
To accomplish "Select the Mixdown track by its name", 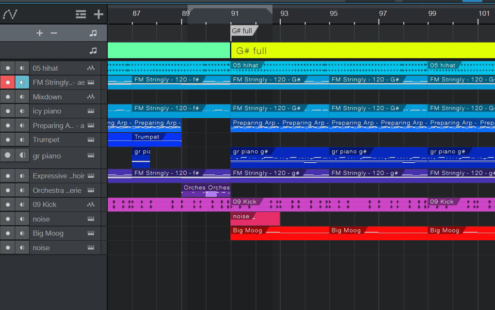I will click(x=47, y=97).
